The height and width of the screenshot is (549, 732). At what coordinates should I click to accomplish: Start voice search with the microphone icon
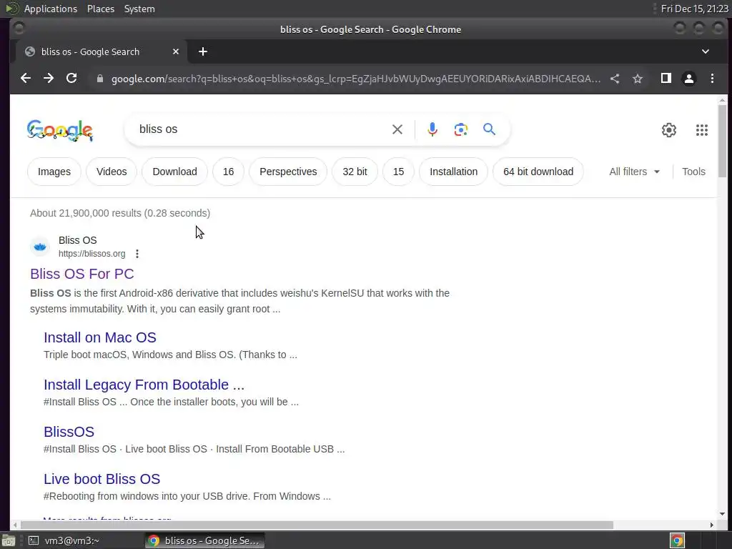432,129
